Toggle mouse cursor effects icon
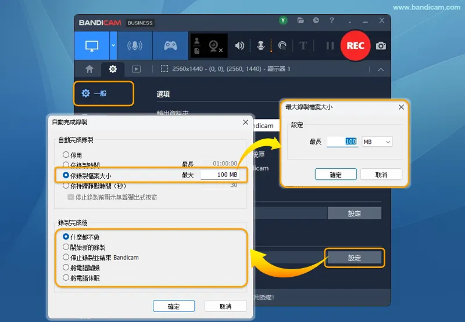 click(x=282, y=46)
